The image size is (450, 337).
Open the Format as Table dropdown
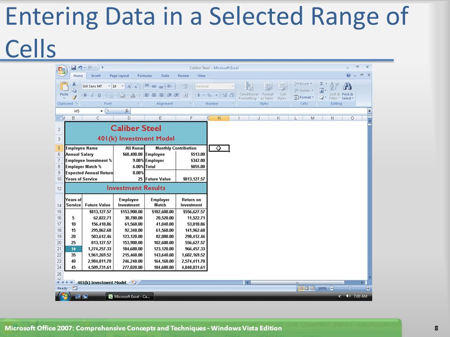tap(268, 91)
